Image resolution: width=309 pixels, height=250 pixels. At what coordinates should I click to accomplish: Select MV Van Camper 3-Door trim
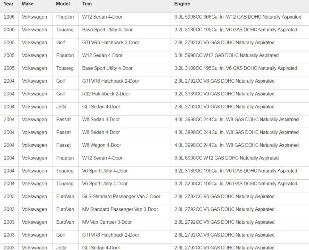tap(107, 222)
